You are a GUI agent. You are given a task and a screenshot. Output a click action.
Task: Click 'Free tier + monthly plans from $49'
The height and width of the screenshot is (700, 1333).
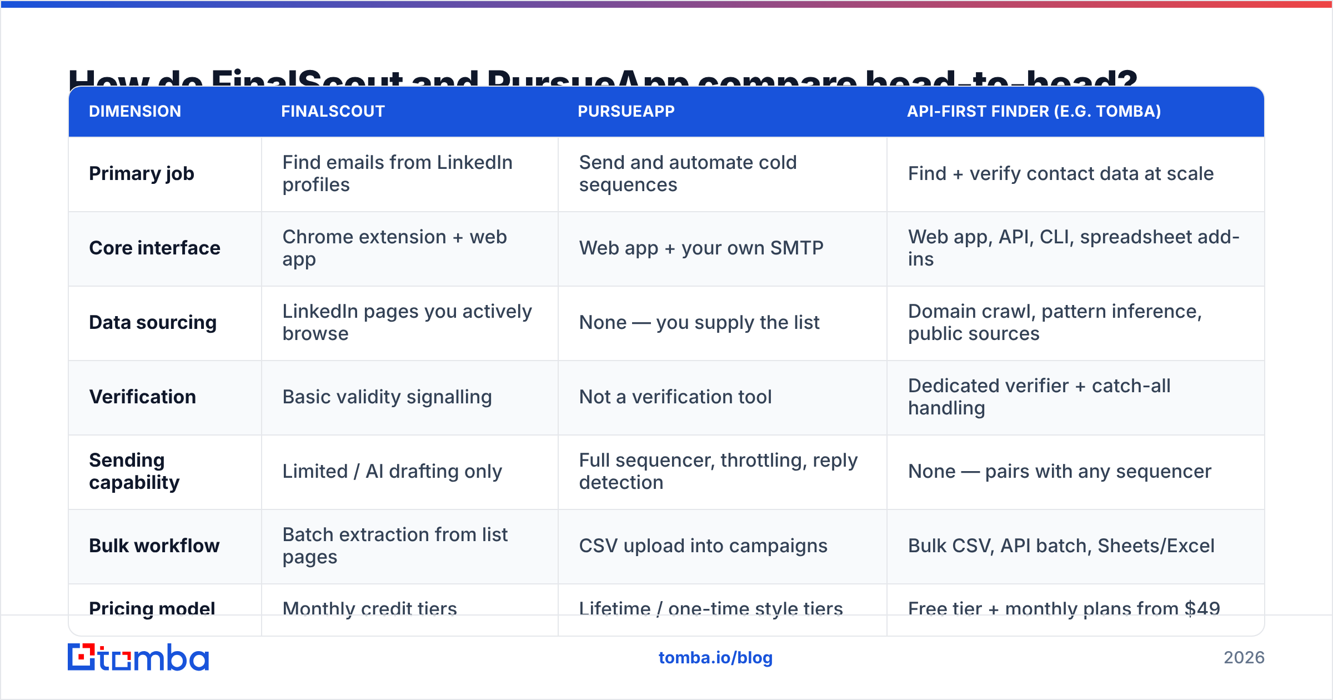1064,609
